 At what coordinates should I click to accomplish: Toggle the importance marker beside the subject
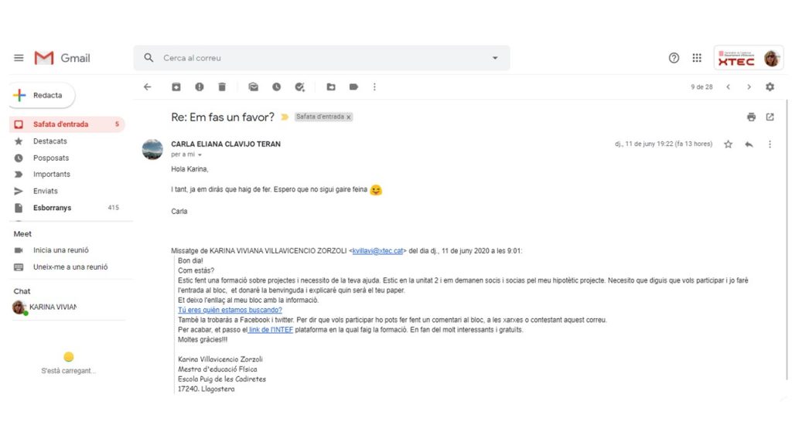[285, 117]
